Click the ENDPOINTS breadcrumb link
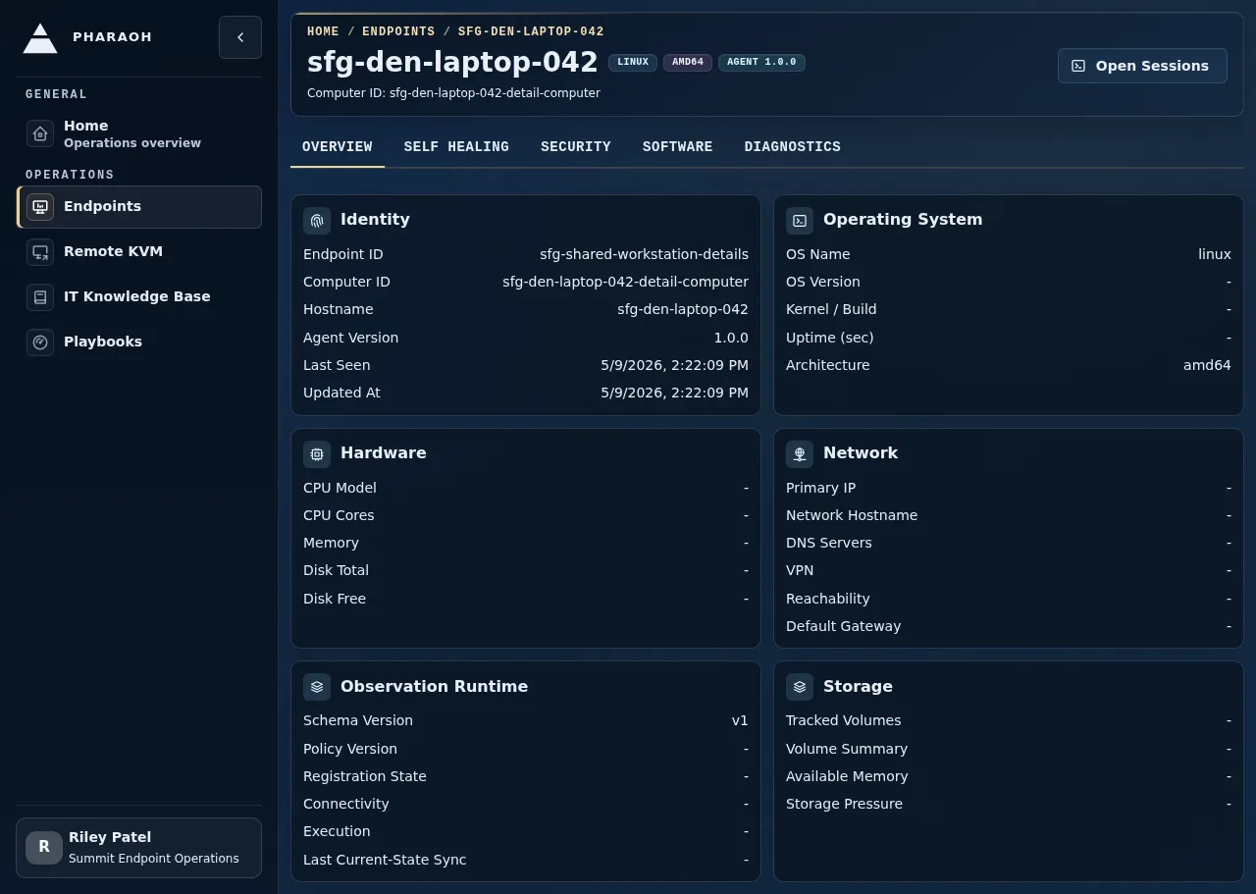Image resolution: width=1256 pixels, height=894 pixels. click(398, 31)
